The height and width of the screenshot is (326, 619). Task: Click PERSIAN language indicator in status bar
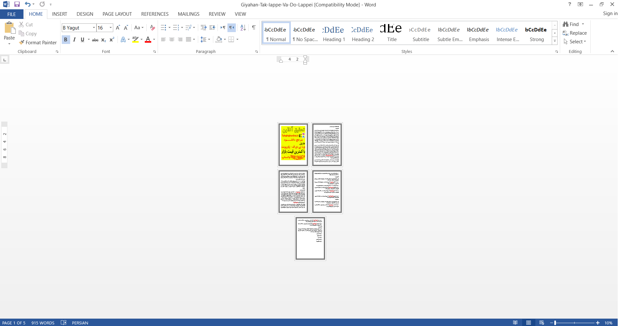click(x=80, y=323)
